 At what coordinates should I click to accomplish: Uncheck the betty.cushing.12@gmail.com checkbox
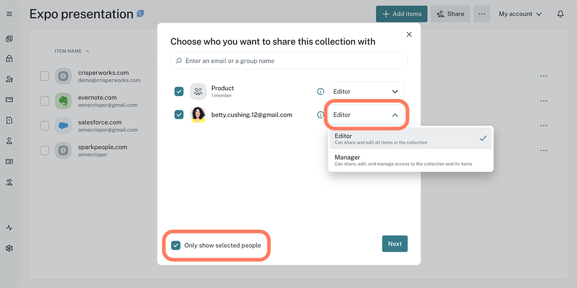(179, 115)
